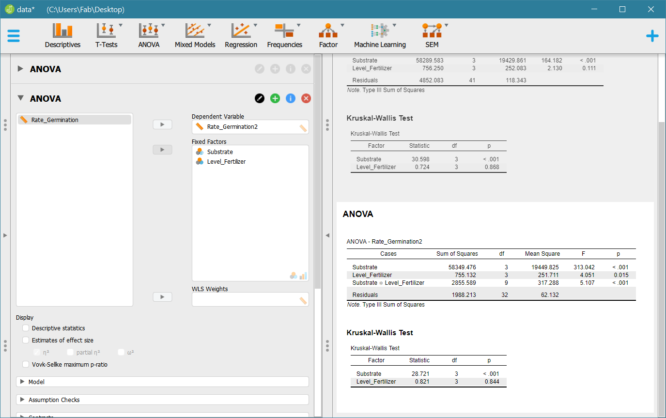
Task: Open the Frequencies module menu
Action: [285, 36]
